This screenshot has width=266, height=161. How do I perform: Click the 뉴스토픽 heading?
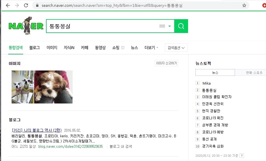coord(203,63)
